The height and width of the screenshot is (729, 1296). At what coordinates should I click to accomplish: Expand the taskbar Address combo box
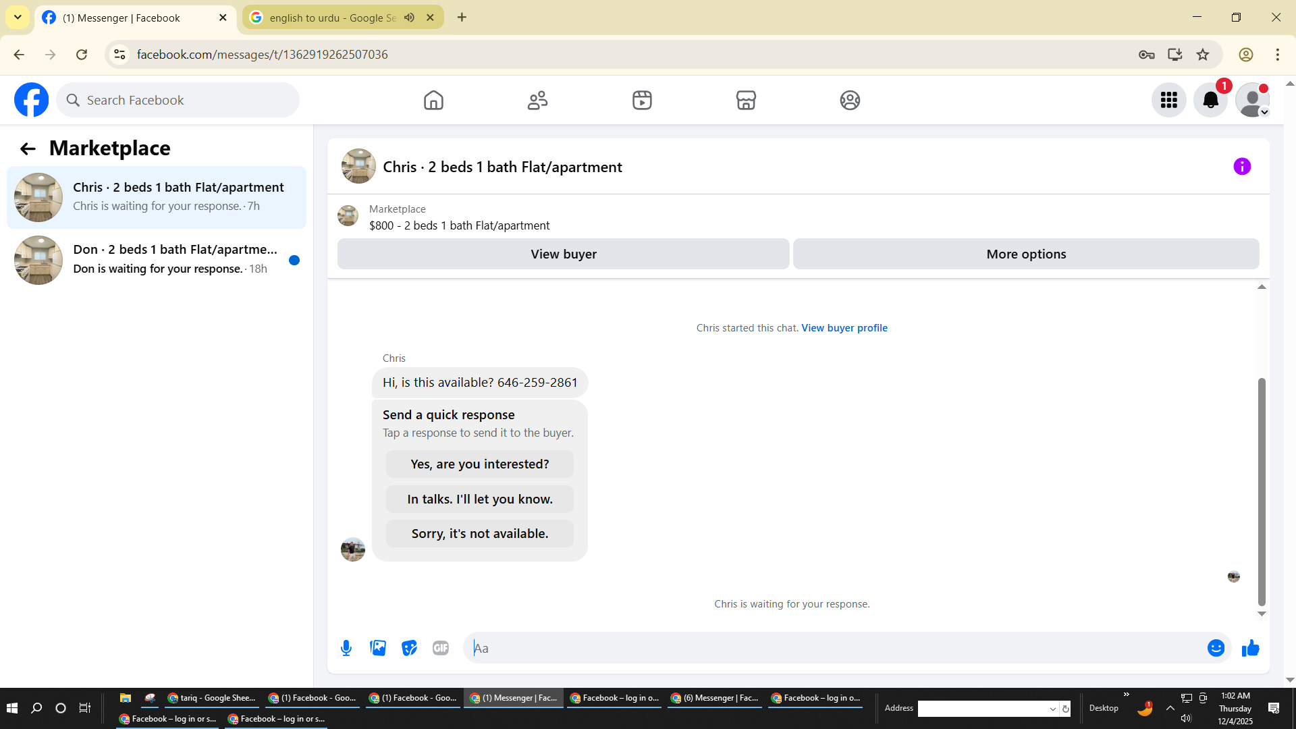click(x=1052, y=709)
